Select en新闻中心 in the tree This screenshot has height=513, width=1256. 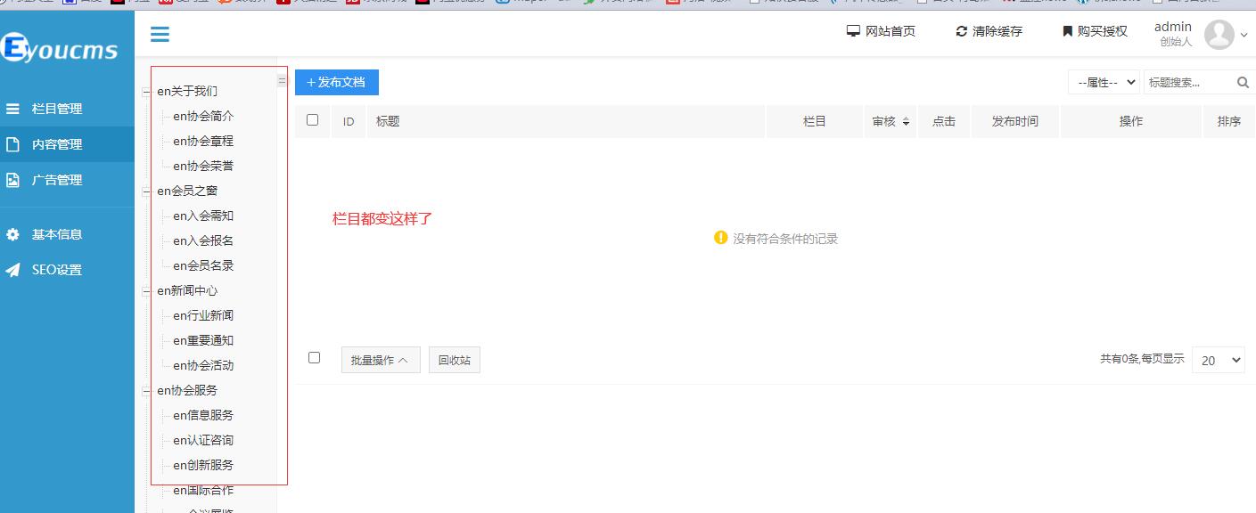[x=187, y=290]
